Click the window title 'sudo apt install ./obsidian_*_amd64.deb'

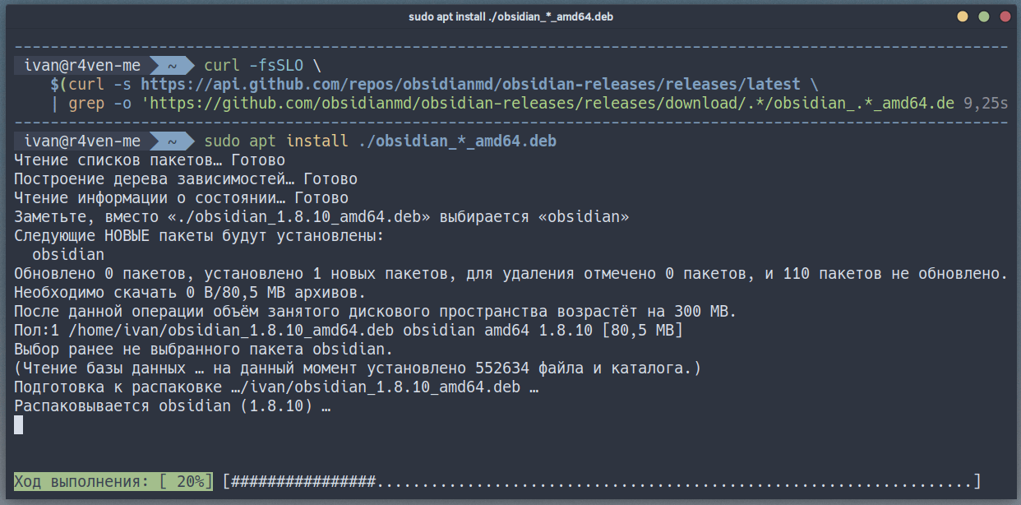coord(510,17)
